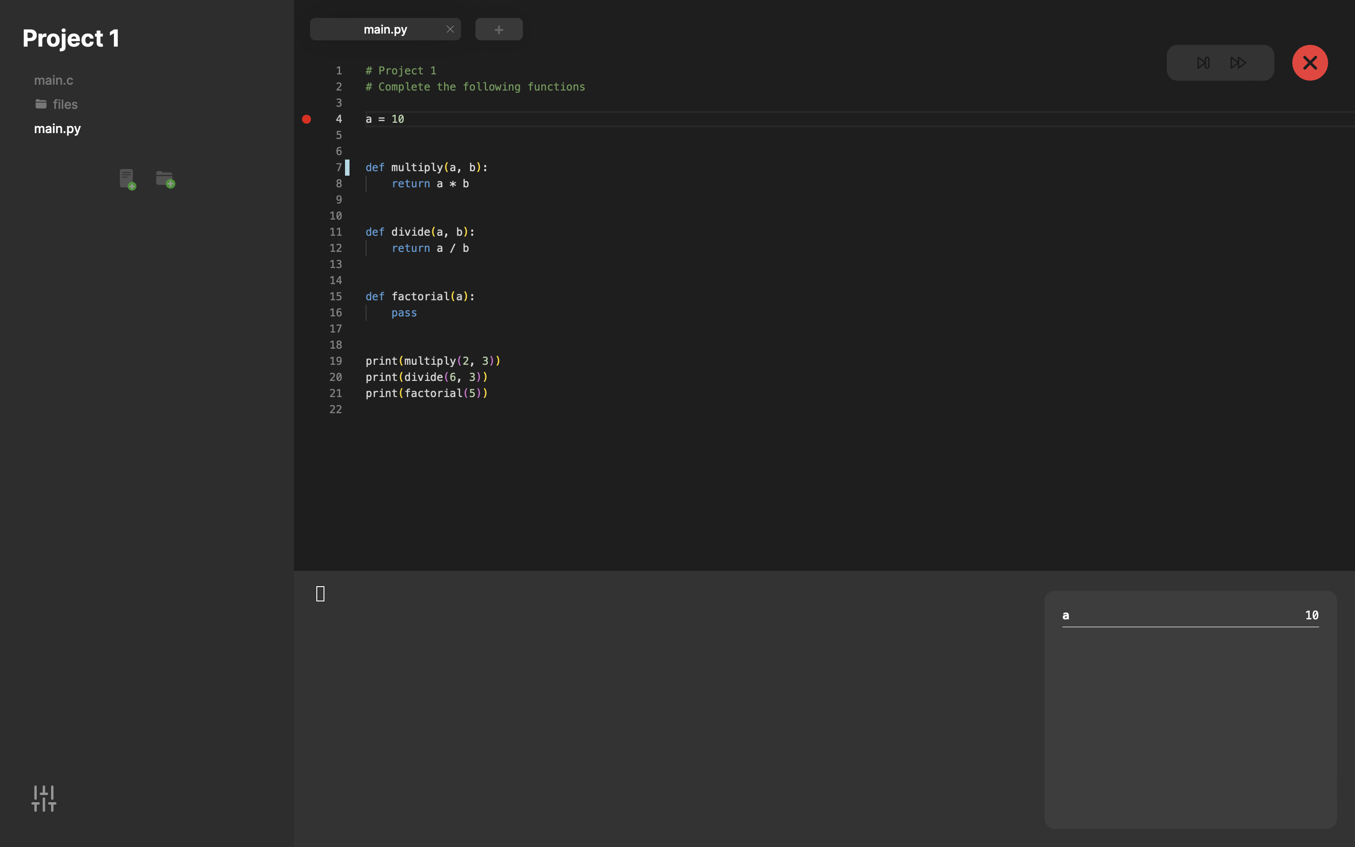
Task: Click the 'return a * b' line
Action: coord(430,184)
